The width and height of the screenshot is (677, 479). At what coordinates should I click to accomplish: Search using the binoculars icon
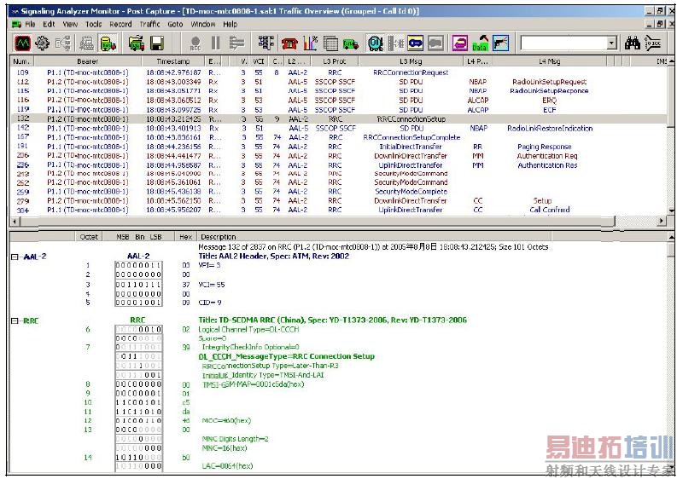point(633,43)
